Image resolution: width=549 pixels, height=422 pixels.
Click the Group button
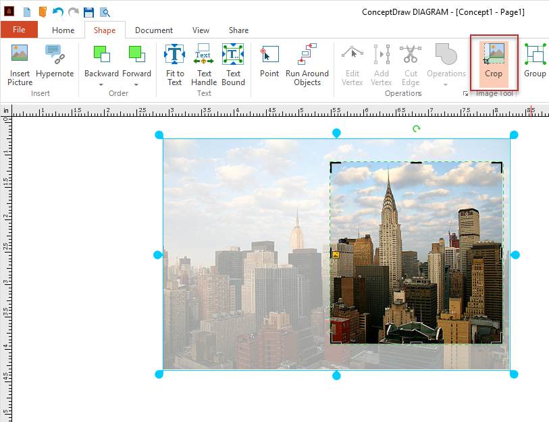(x=535, y=62)
